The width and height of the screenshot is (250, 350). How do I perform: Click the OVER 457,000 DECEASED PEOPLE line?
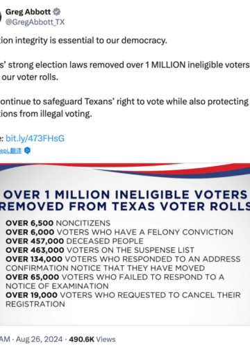[74, 241]
